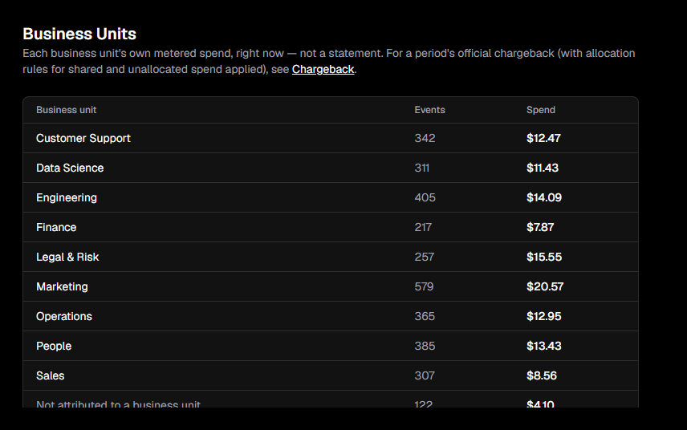Select the Operations row
Image resolution: width=687 pixels, height=430 pixels.
coord(331,316)
